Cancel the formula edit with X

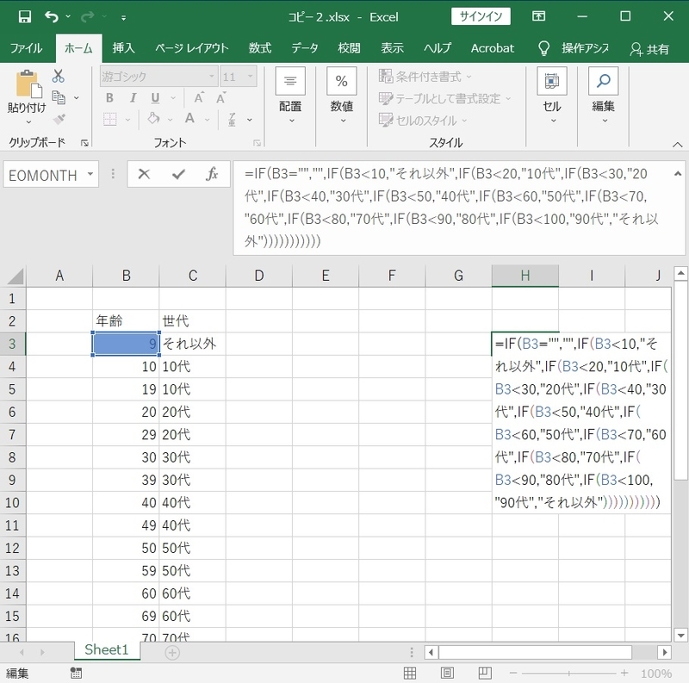[x=144, y=175]
